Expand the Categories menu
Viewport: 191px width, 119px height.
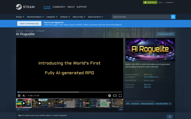click(52, 17)
